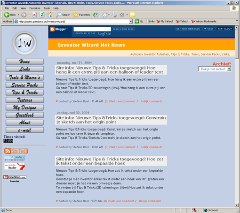The width and height of the screenshot is (240, 213).
Task: Open the My Yahoo! links bar shortcut
Action: point(165,22)
